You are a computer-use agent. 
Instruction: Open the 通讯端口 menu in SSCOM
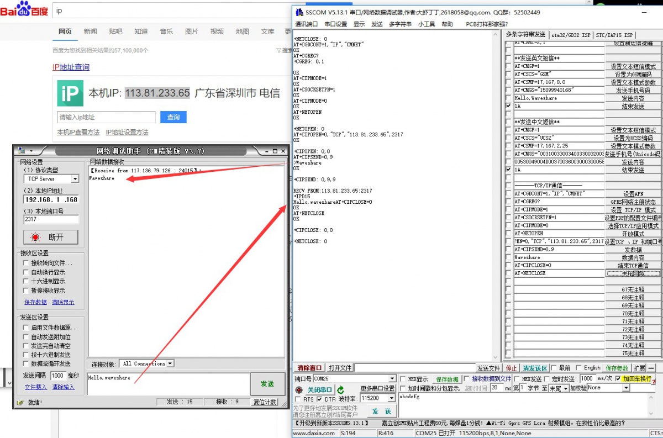click(x=306, y=24)
